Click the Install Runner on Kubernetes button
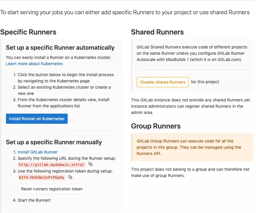This screenshot has width=256, height=213. pos(37,118)
